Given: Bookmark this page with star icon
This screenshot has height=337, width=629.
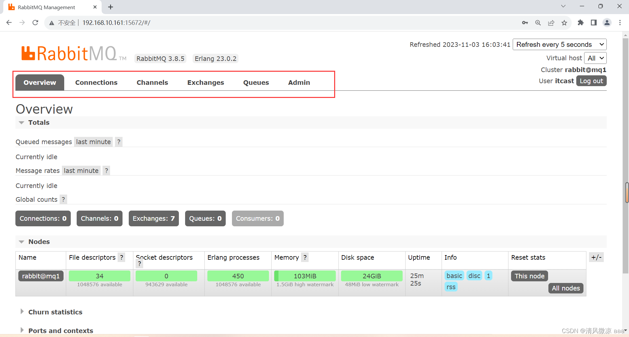Looking at the screenshot, I should tap(564, 23).
